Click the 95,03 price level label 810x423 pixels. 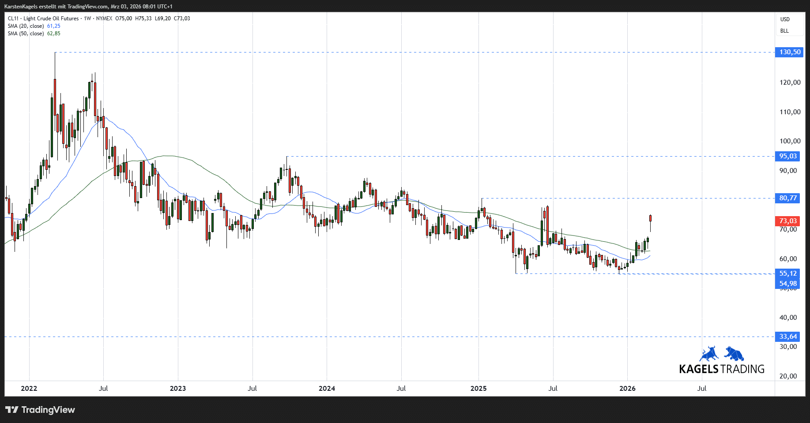788,156
